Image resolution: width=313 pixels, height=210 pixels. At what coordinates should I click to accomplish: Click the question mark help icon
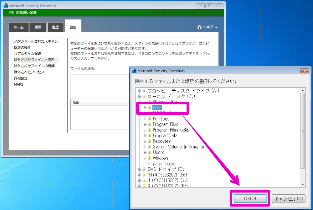[199, 27]
